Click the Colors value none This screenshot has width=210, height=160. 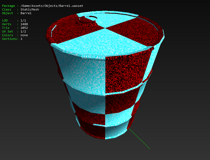pyautogui.click(x=24, y=35)
